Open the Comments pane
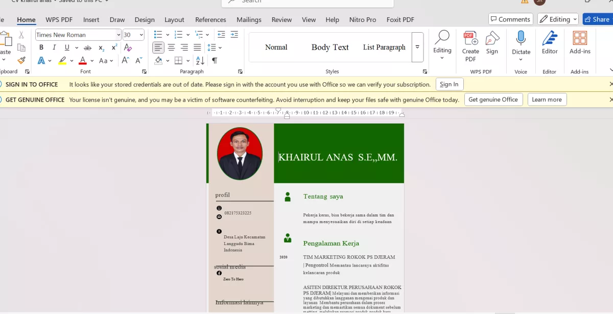613x314 pixels. coord(511,19)
